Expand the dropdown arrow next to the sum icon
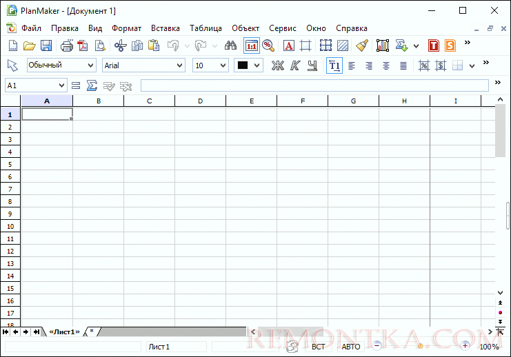Image resolution: width=511 pixels, height=357 pixels. tap(416, 46)
